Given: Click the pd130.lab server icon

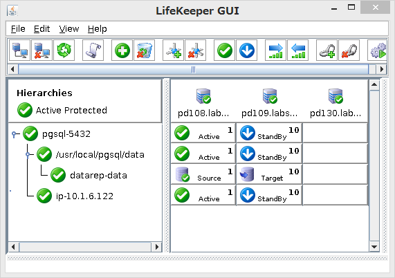Looking at the screenshot, I should [x=336, y=96].
